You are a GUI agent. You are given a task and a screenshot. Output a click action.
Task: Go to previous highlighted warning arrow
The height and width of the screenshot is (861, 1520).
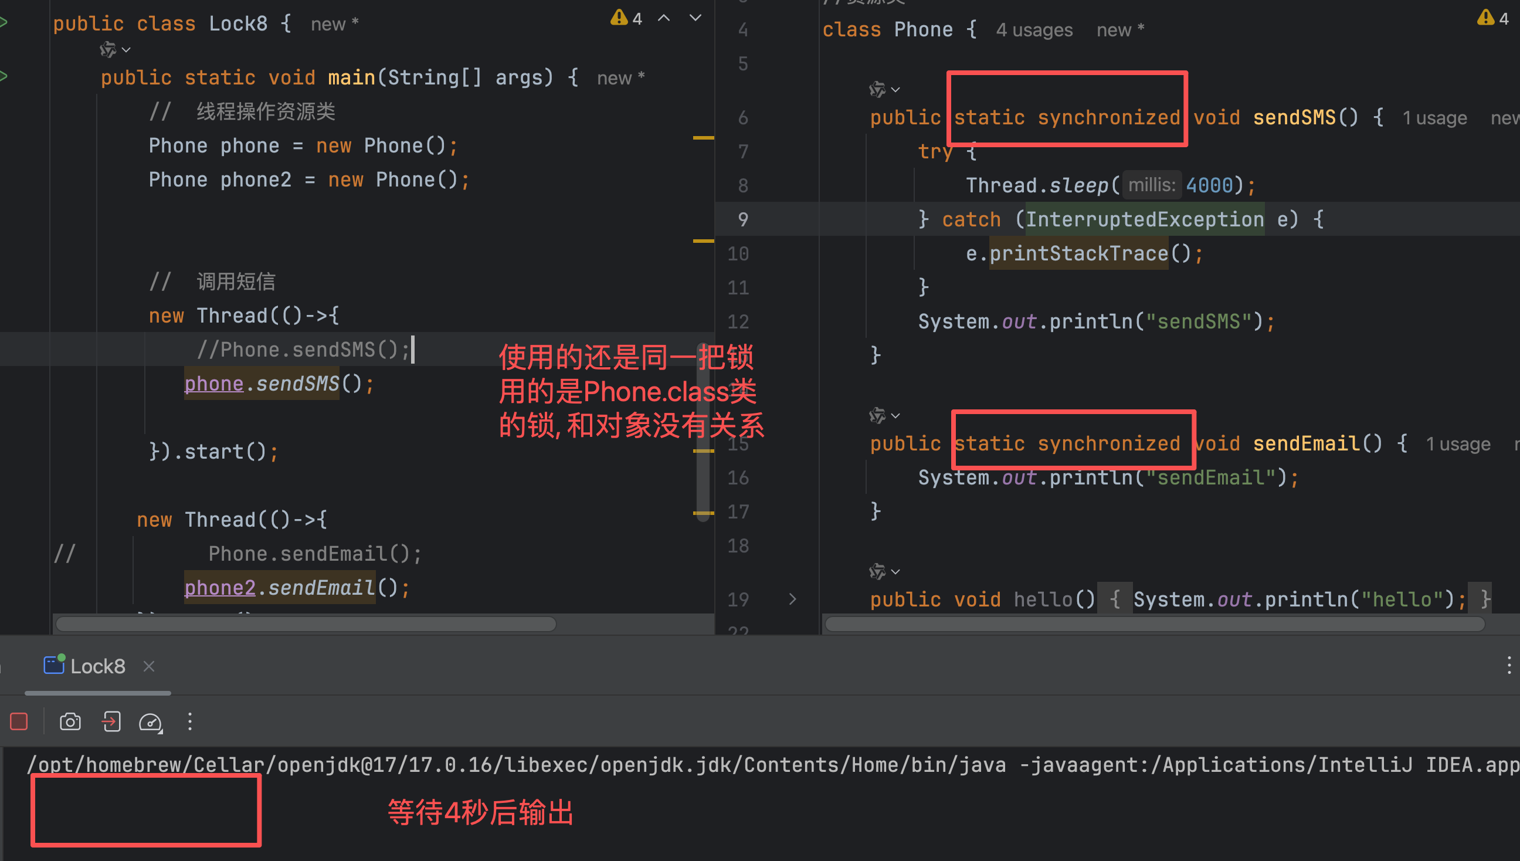(x=664, y=18)
